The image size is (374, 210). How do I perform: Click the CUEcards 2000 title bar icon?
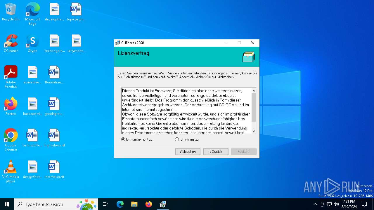coord(117,43)
